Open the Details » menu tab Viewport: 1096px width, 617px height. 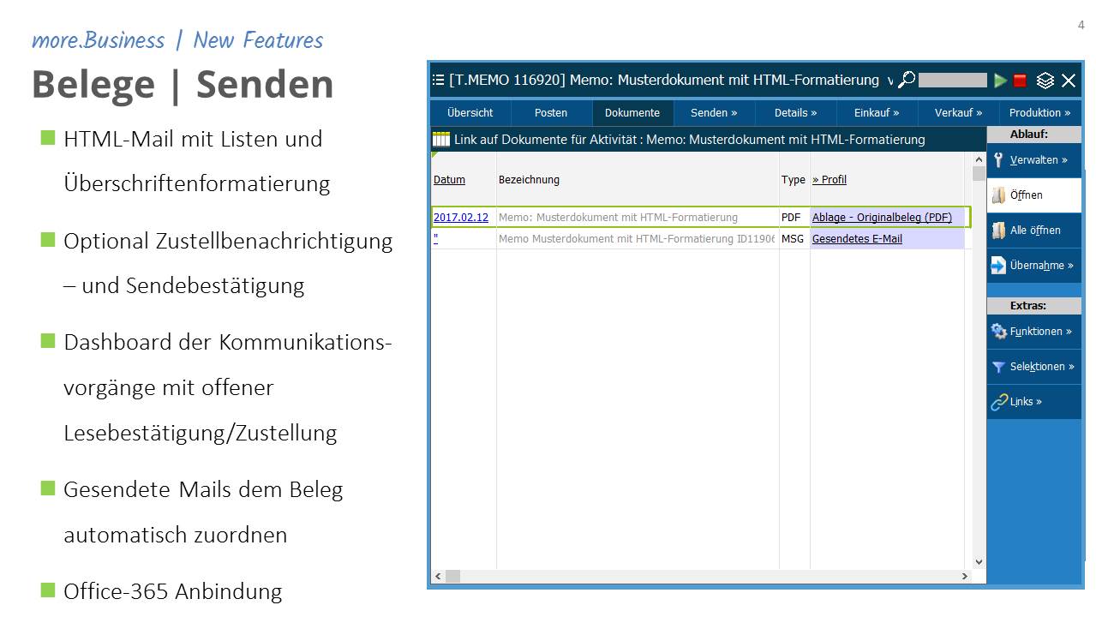pos(795,112)
